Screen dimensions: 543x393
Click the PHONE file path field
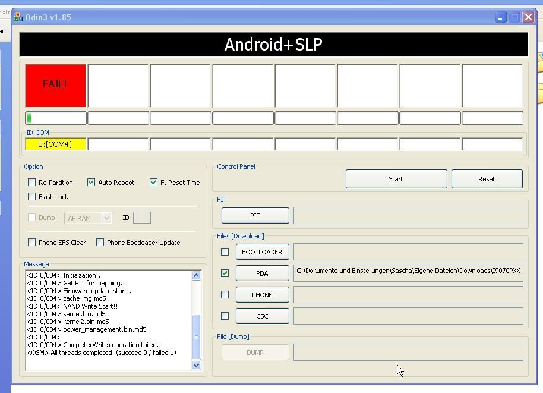[408, 295]
